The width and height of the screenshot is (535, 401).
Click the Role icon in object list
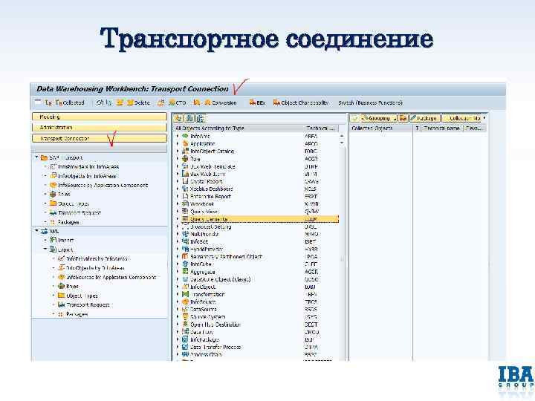point(185,159)
